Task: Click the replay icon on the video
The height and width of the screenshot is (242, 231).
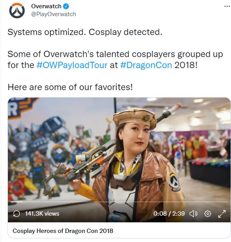Action: tap(17, 214)
